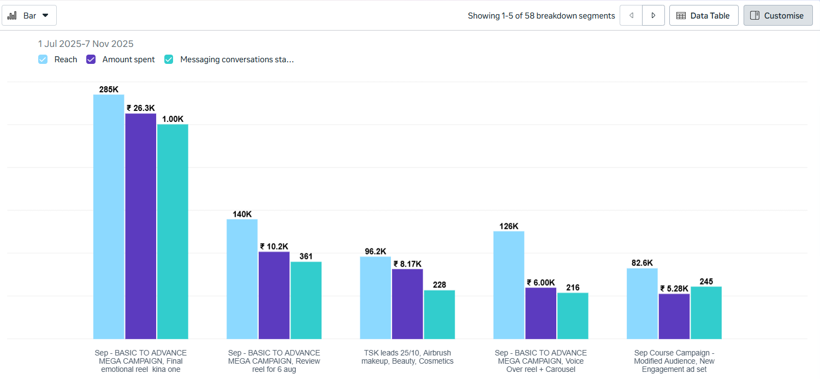
Task: Toggle the Reach checkbox
Action: click(43, 60)
